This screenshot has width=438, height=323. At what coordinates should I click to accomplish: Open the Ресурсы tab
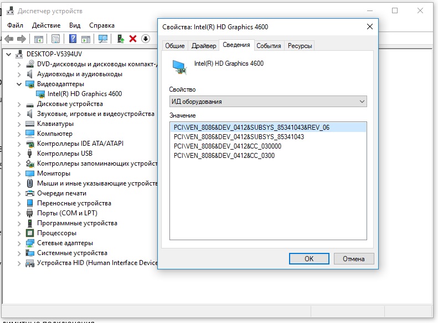pyautogui.click(x=300, y=46)
